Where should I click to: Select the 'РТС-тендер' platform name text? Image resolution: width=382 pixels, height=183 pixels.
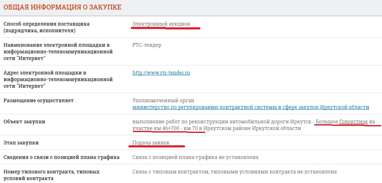pos(147,45)
